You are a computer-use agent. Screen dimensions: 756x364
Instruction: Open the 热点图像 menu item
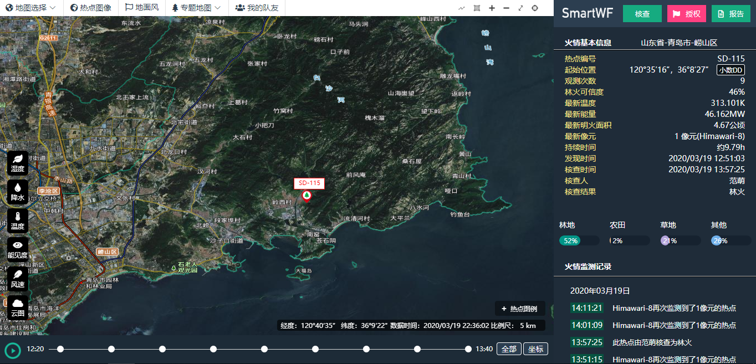[x=91, y=8]
